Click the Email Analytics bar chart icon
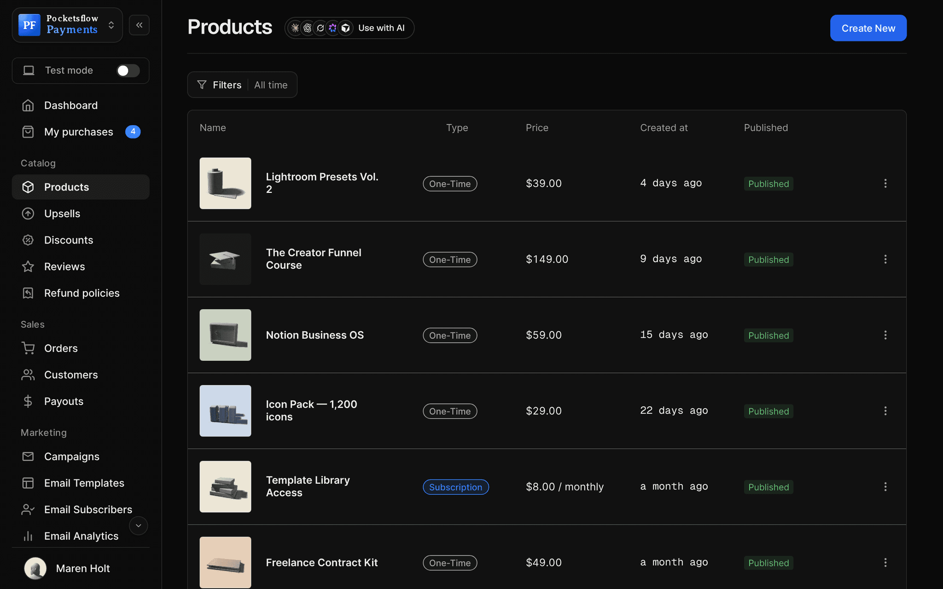 tap(28, 536)
